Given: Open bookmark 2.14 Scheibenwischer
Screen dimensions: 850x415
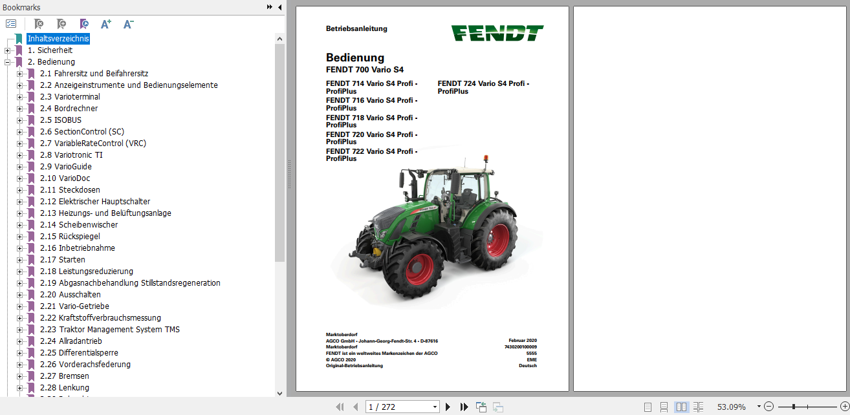Looking at the screenshot, I should click(79, 225).
